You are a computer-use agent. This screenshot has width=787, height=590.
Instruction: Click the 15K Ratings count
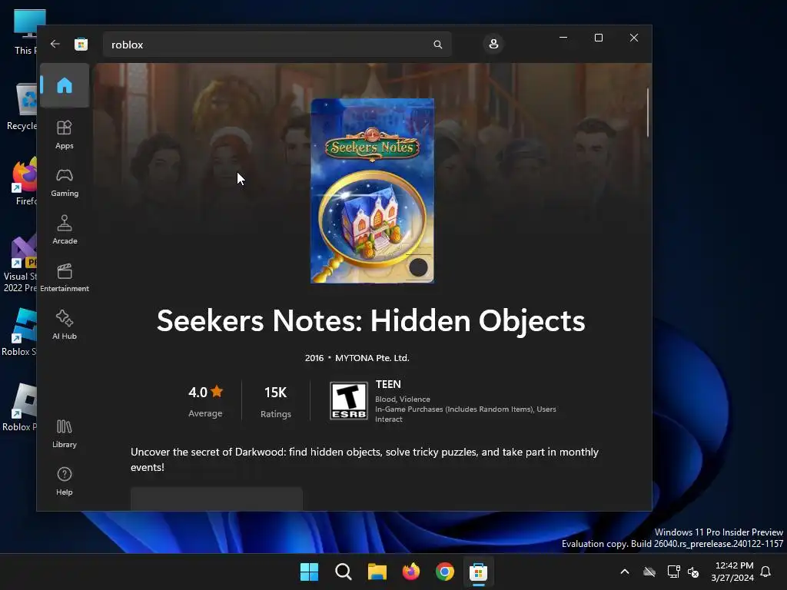[x=276, y=401]
